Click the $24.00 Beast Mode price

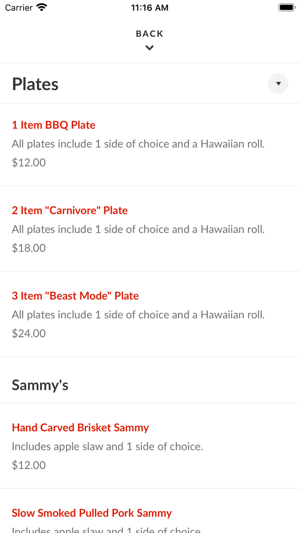click(x=29, y=333)
